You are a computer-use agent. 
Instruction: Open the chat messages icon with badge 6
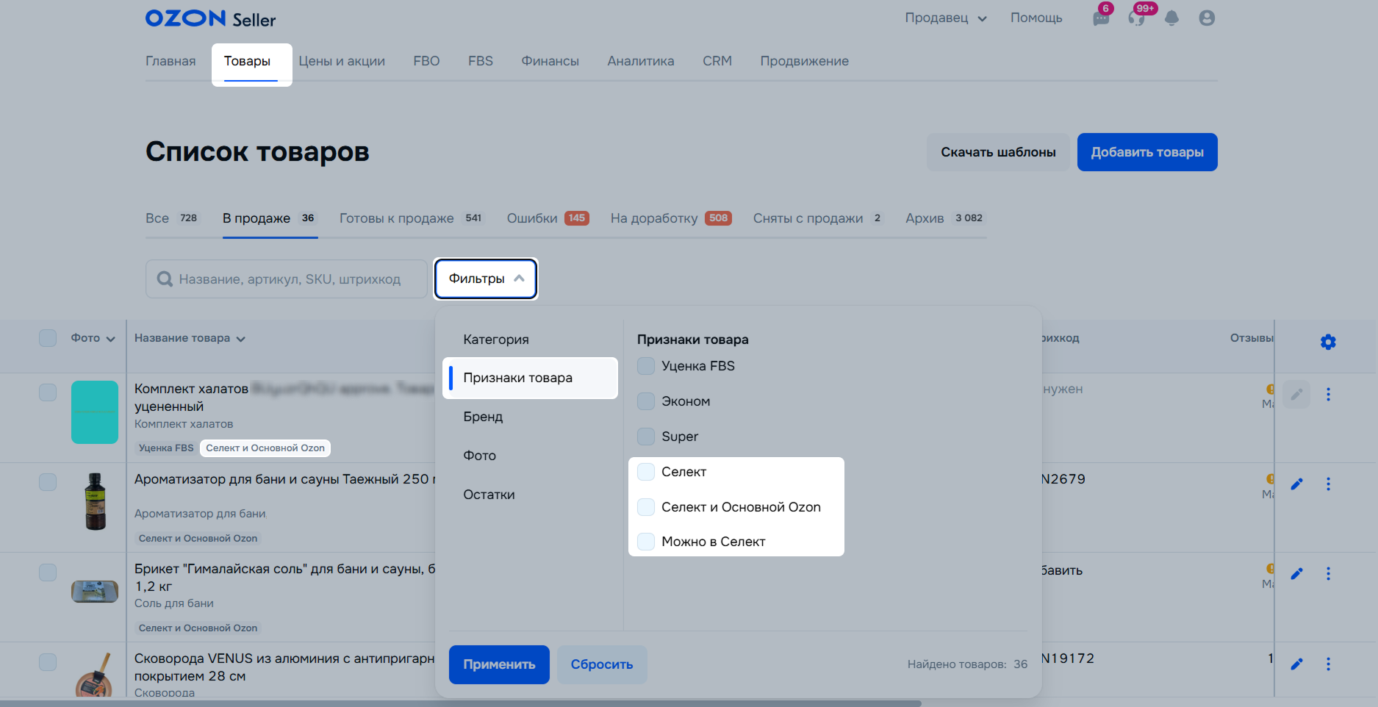1100,18
